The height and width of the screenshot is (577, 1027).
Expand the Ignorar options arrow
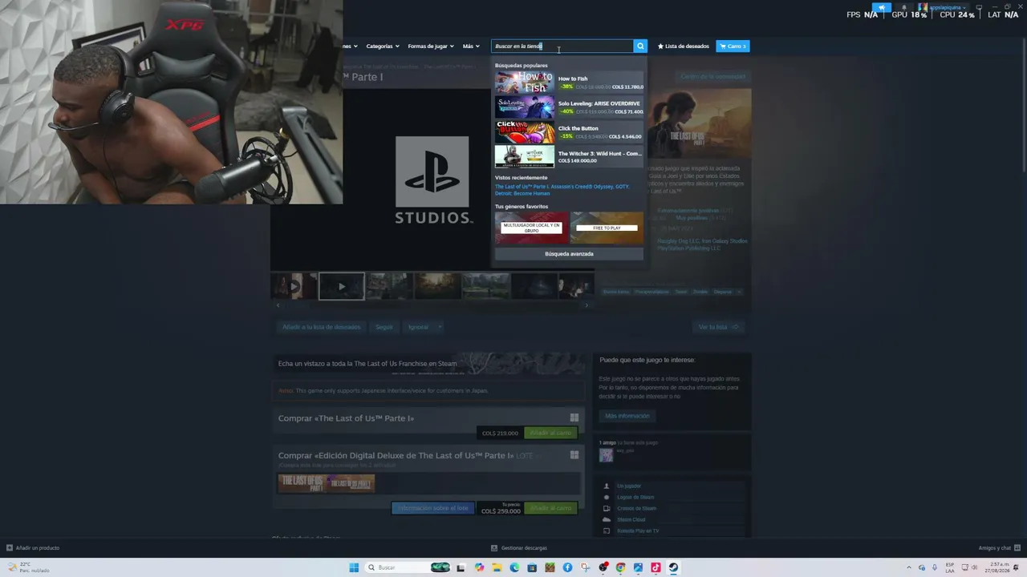pyautogui.click(x=440, y=327)
